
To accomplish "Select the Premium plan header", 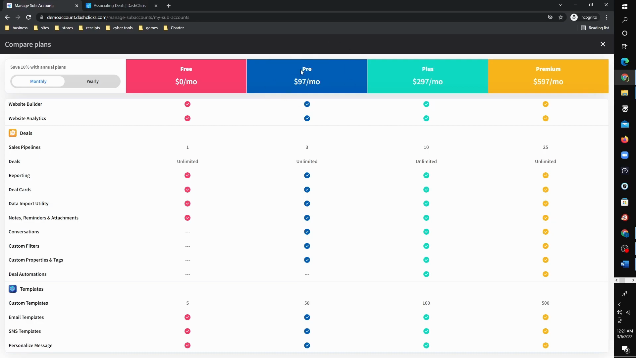I will [548, 76].
